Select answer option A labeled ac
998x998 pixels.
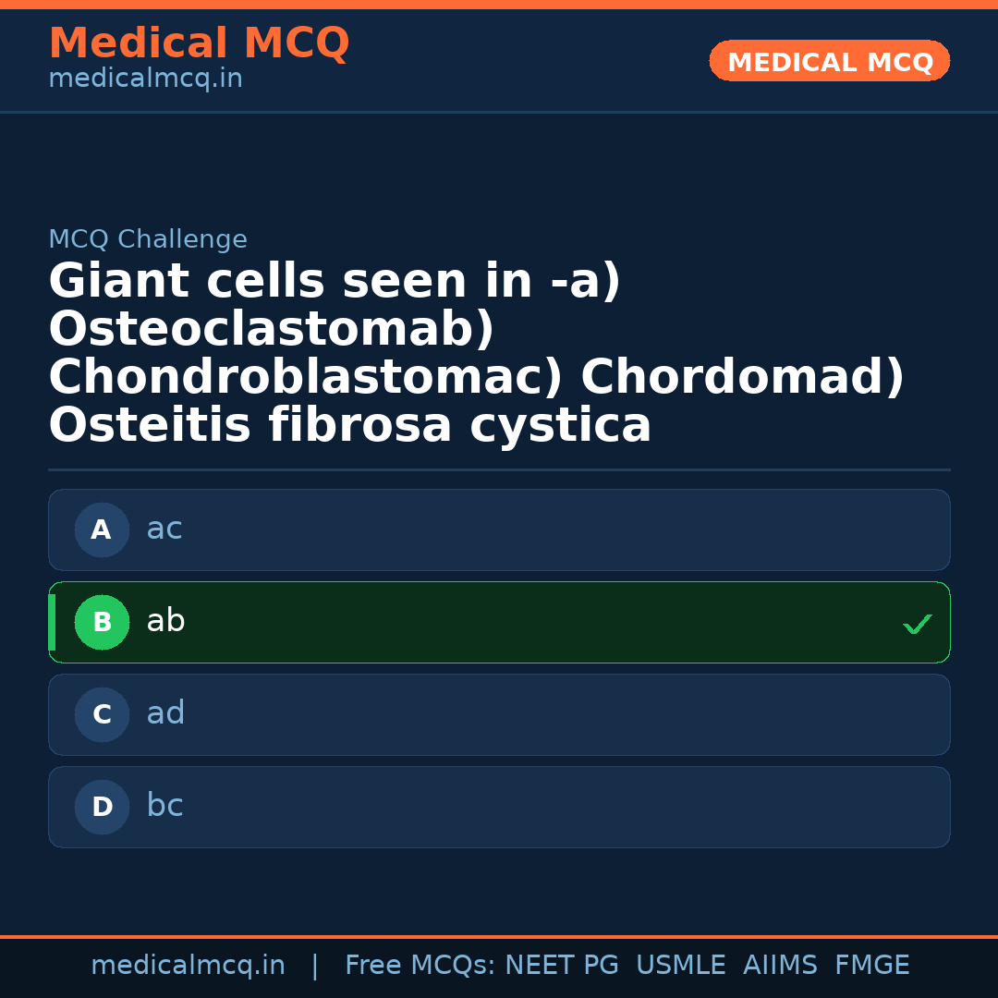click(499, 529)
